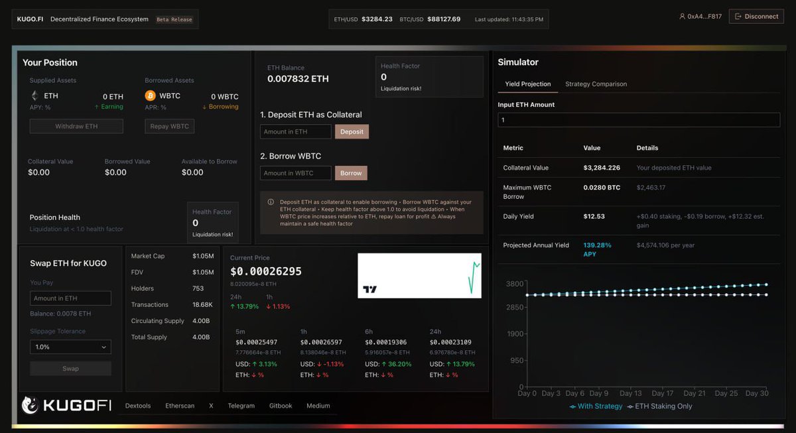Open the Telegram link
Viewport: 796px width, 433px height.
tap(241, 406)
